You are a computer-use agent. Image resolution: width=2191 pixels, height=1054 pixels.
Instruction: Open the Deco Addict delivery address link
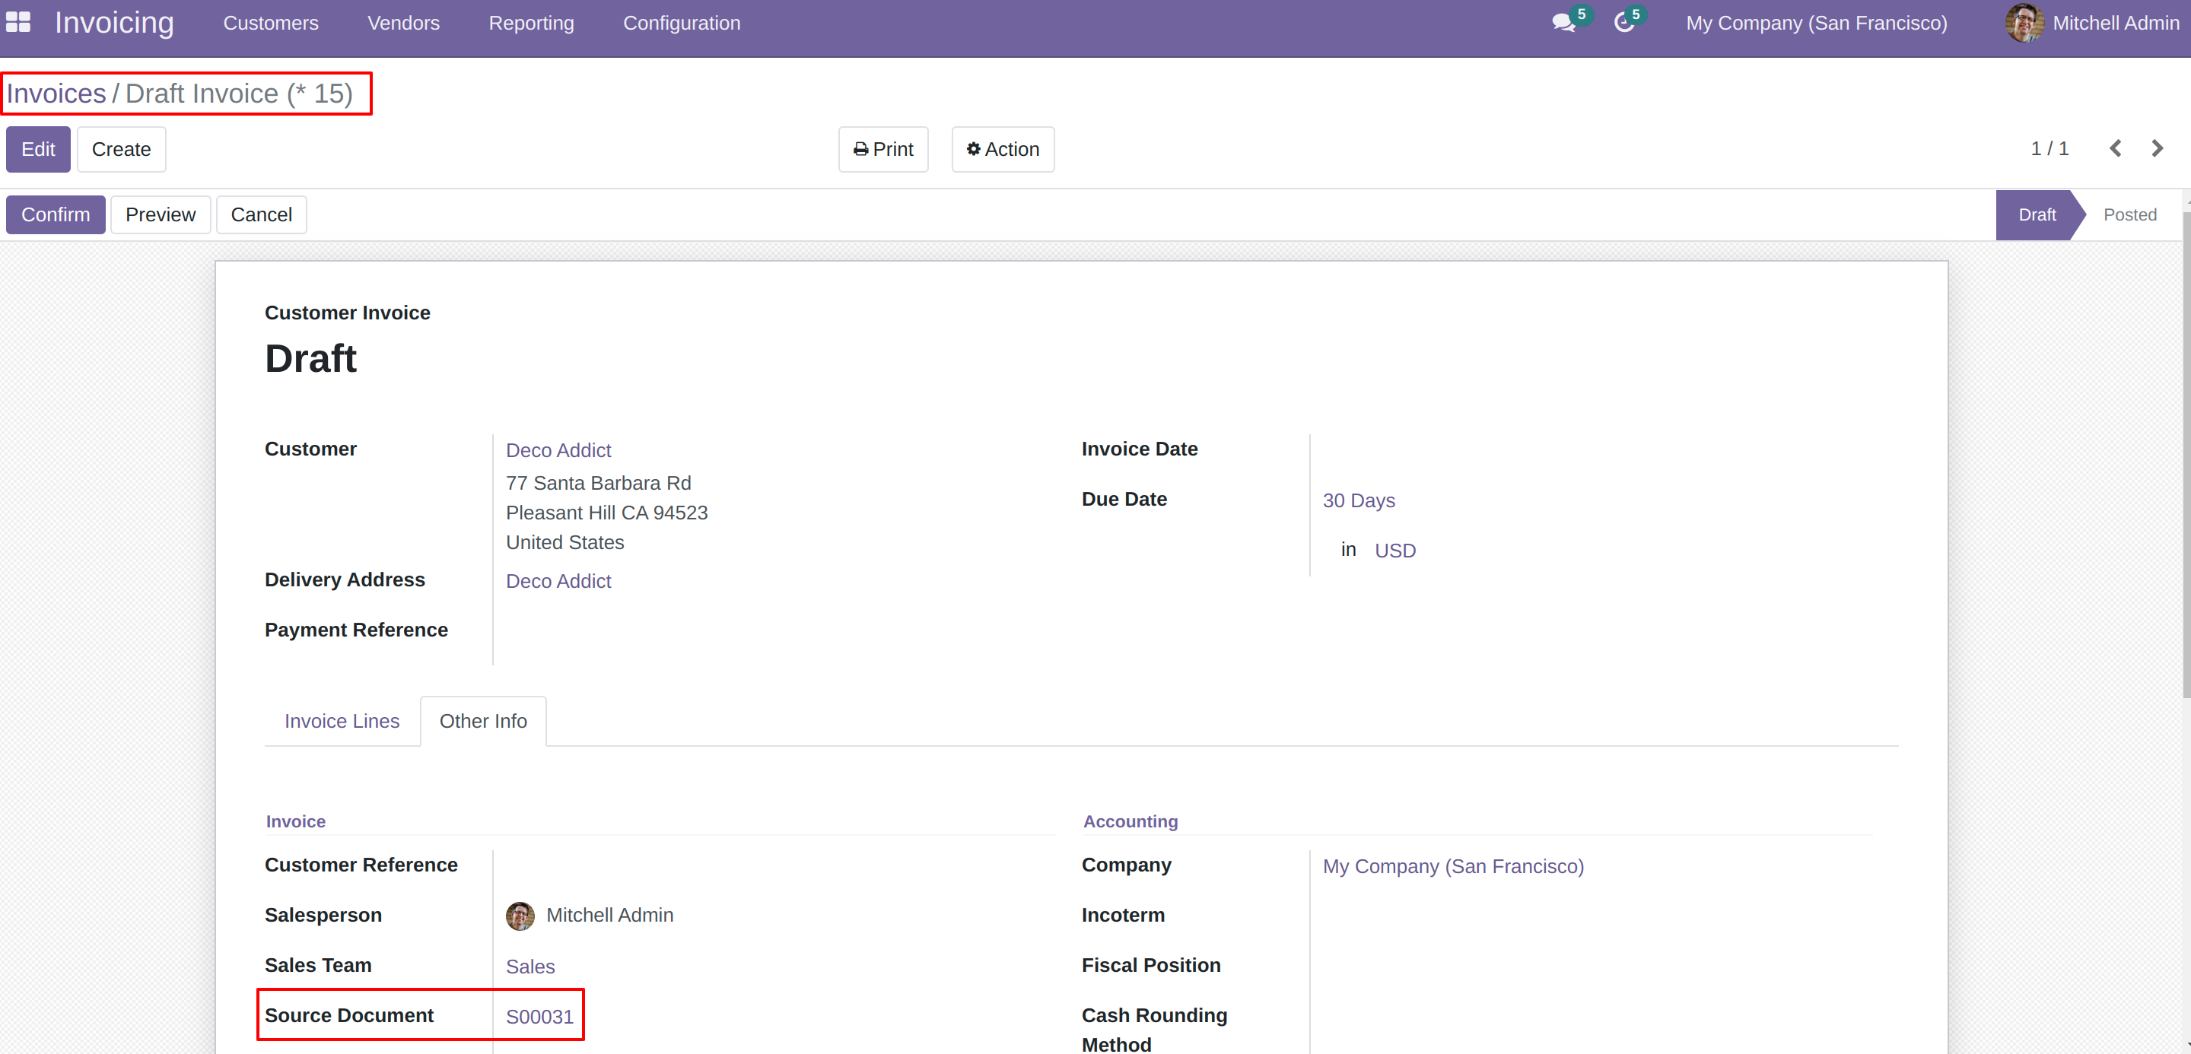558,582
